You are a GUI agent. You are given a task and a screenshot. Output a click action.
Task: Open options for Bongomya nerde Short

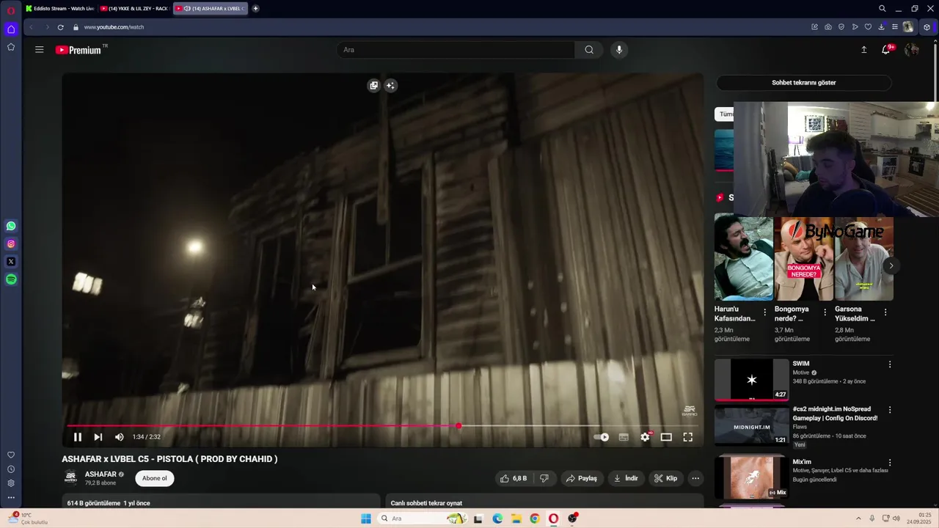pos(825,312)
